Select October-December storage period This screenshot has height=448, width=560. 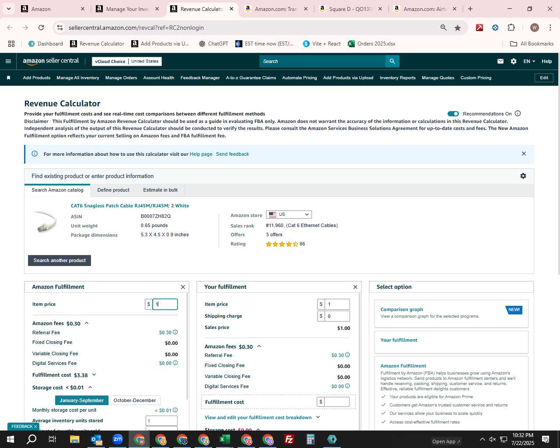pyautogui.click(x=135, y=400)
